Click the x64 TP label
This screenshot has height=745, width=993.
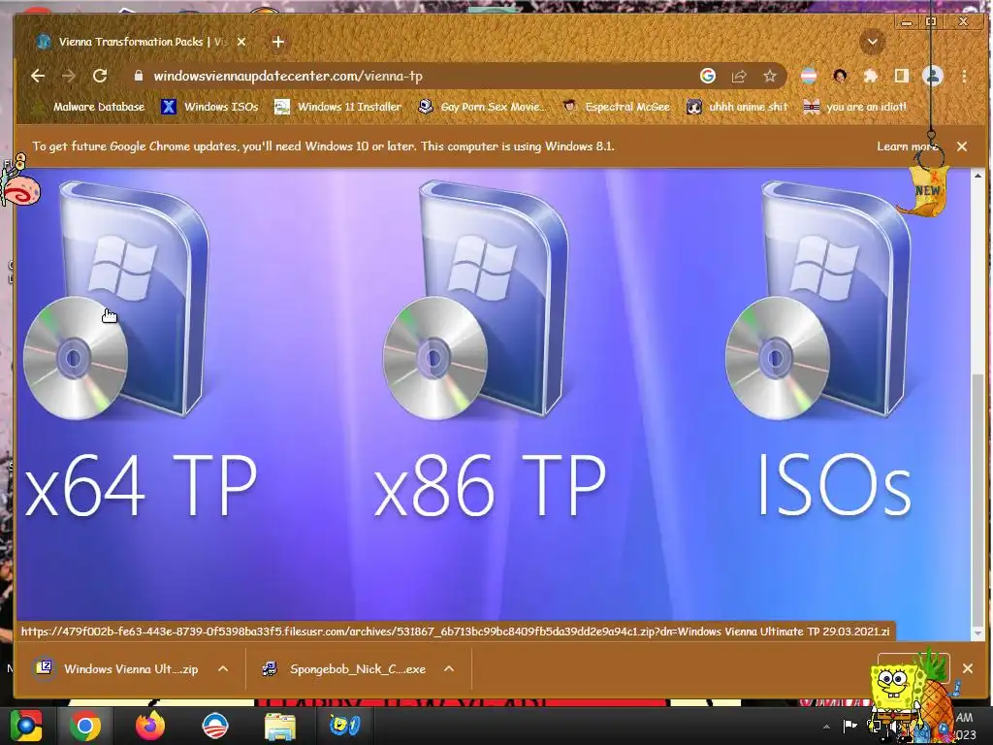(141, 487)
